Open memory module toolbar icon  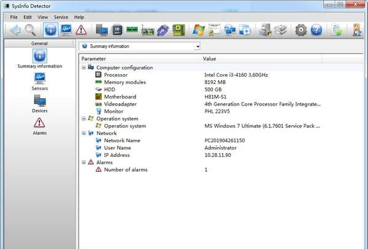click(x=132, y=29)
